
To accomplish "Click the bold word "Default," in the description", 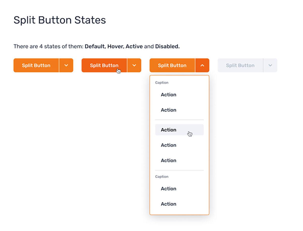I will click(x=95, y=47).
